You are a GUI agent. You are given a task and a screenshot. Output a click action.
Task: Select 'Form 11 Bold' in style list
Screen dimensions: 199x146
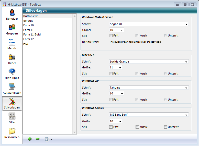click(32, 34)
